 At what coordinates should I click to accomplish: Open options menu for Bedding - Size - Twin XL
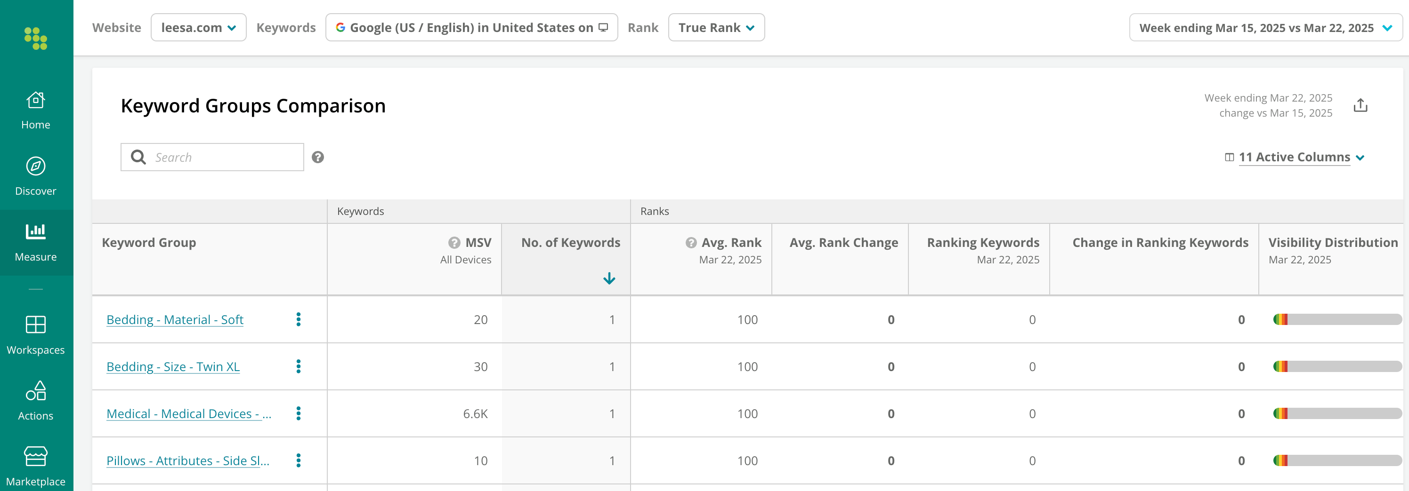(x=299, y=366)
